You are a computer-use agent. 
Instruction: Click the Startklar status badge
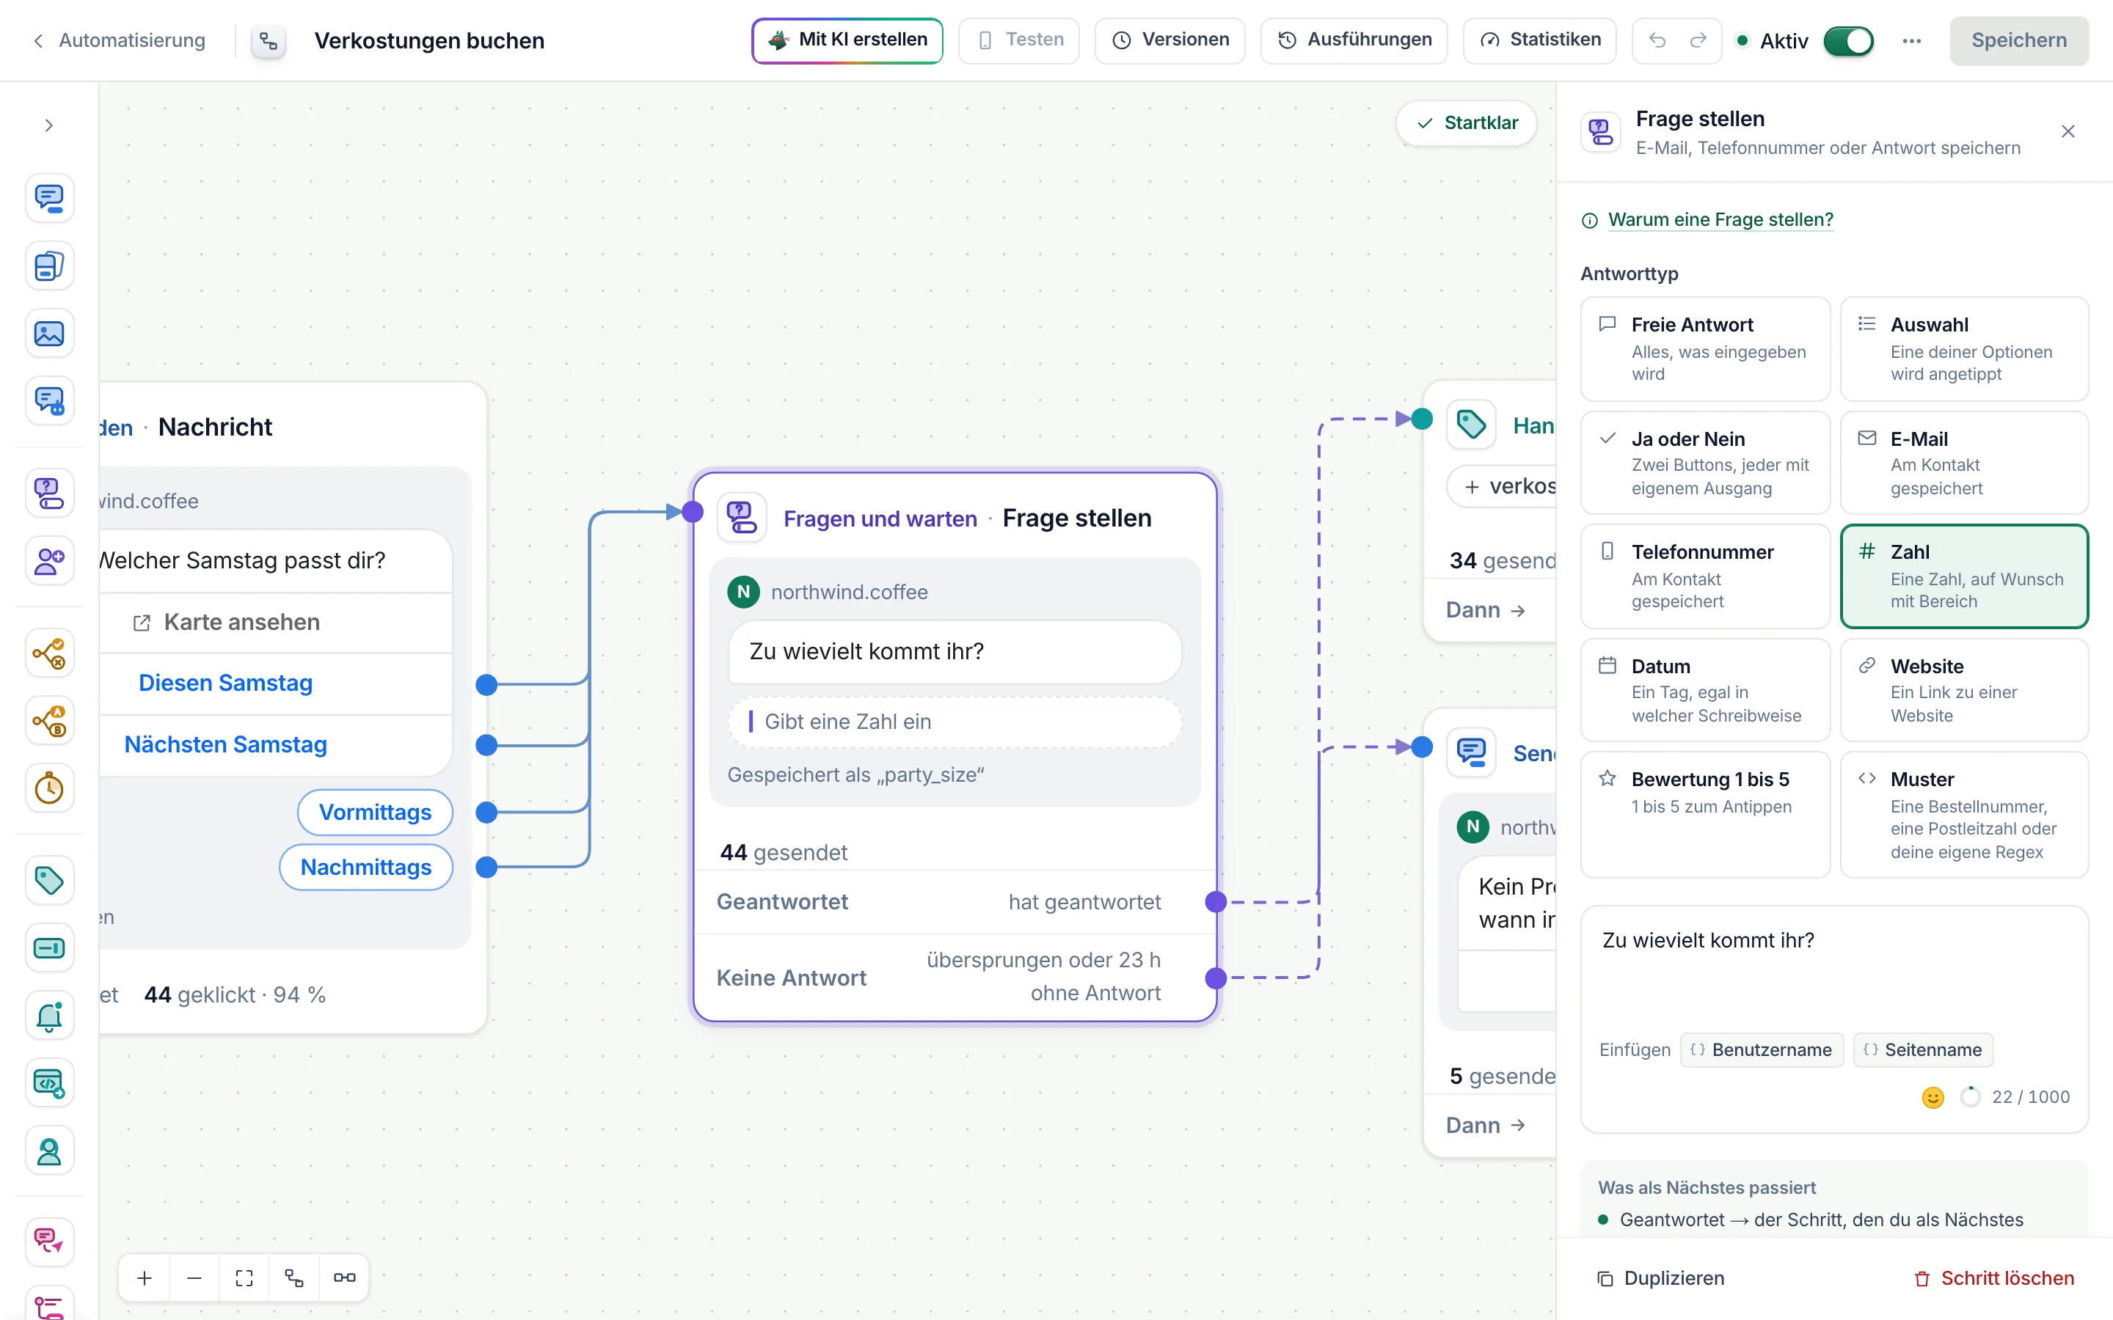click(x=1467, y=123)
